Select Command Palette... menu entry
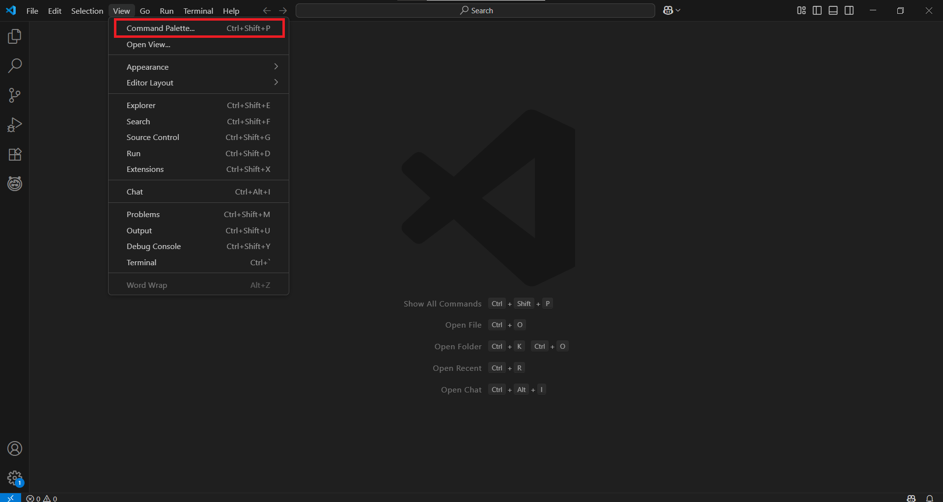Viewport: 943px width, 502px height. click(198, 28)
